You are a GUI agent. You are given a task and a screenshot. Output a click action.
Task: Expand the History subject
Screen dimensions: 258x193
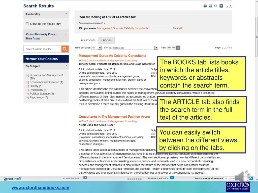click(27, 86)
